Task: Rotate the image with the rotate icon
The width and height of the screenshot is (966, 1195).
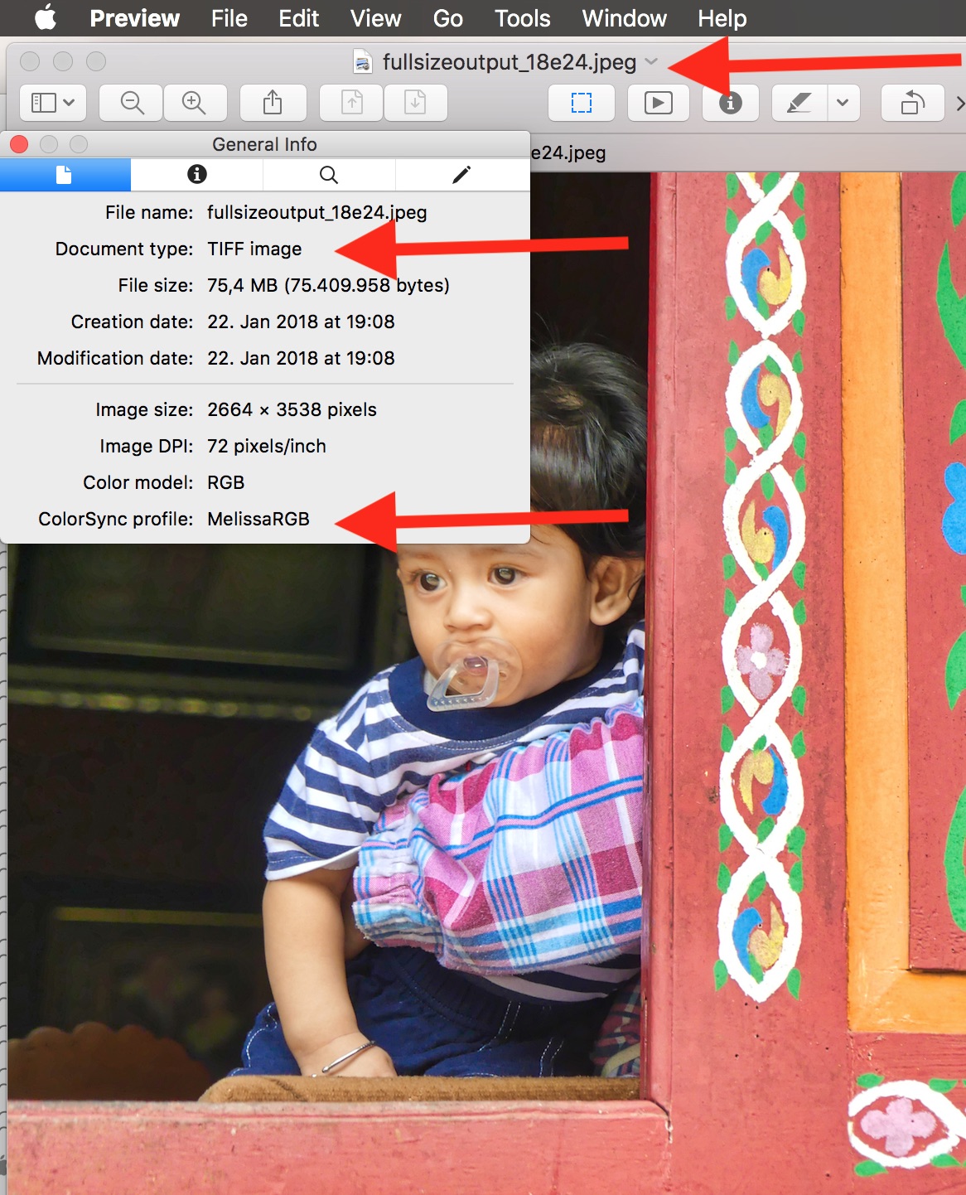Action: 913,103
